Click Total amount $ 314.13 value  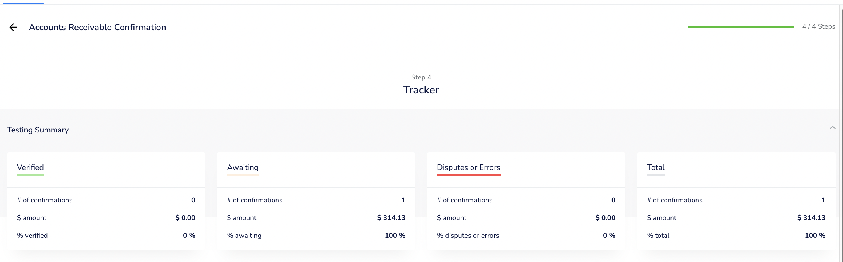pyautogui.click(x=811, y=218)
